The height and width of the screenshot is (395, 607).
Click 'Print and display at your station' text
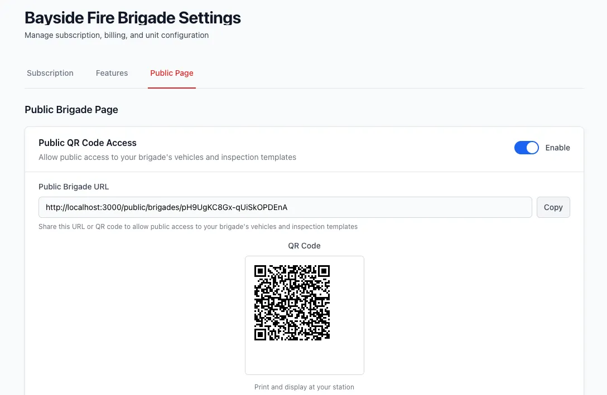[304, 387]
